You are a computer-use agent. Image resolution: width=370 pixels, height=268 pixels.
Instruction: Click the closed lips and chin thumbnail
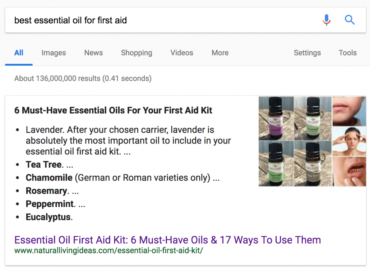coord(349,111)
